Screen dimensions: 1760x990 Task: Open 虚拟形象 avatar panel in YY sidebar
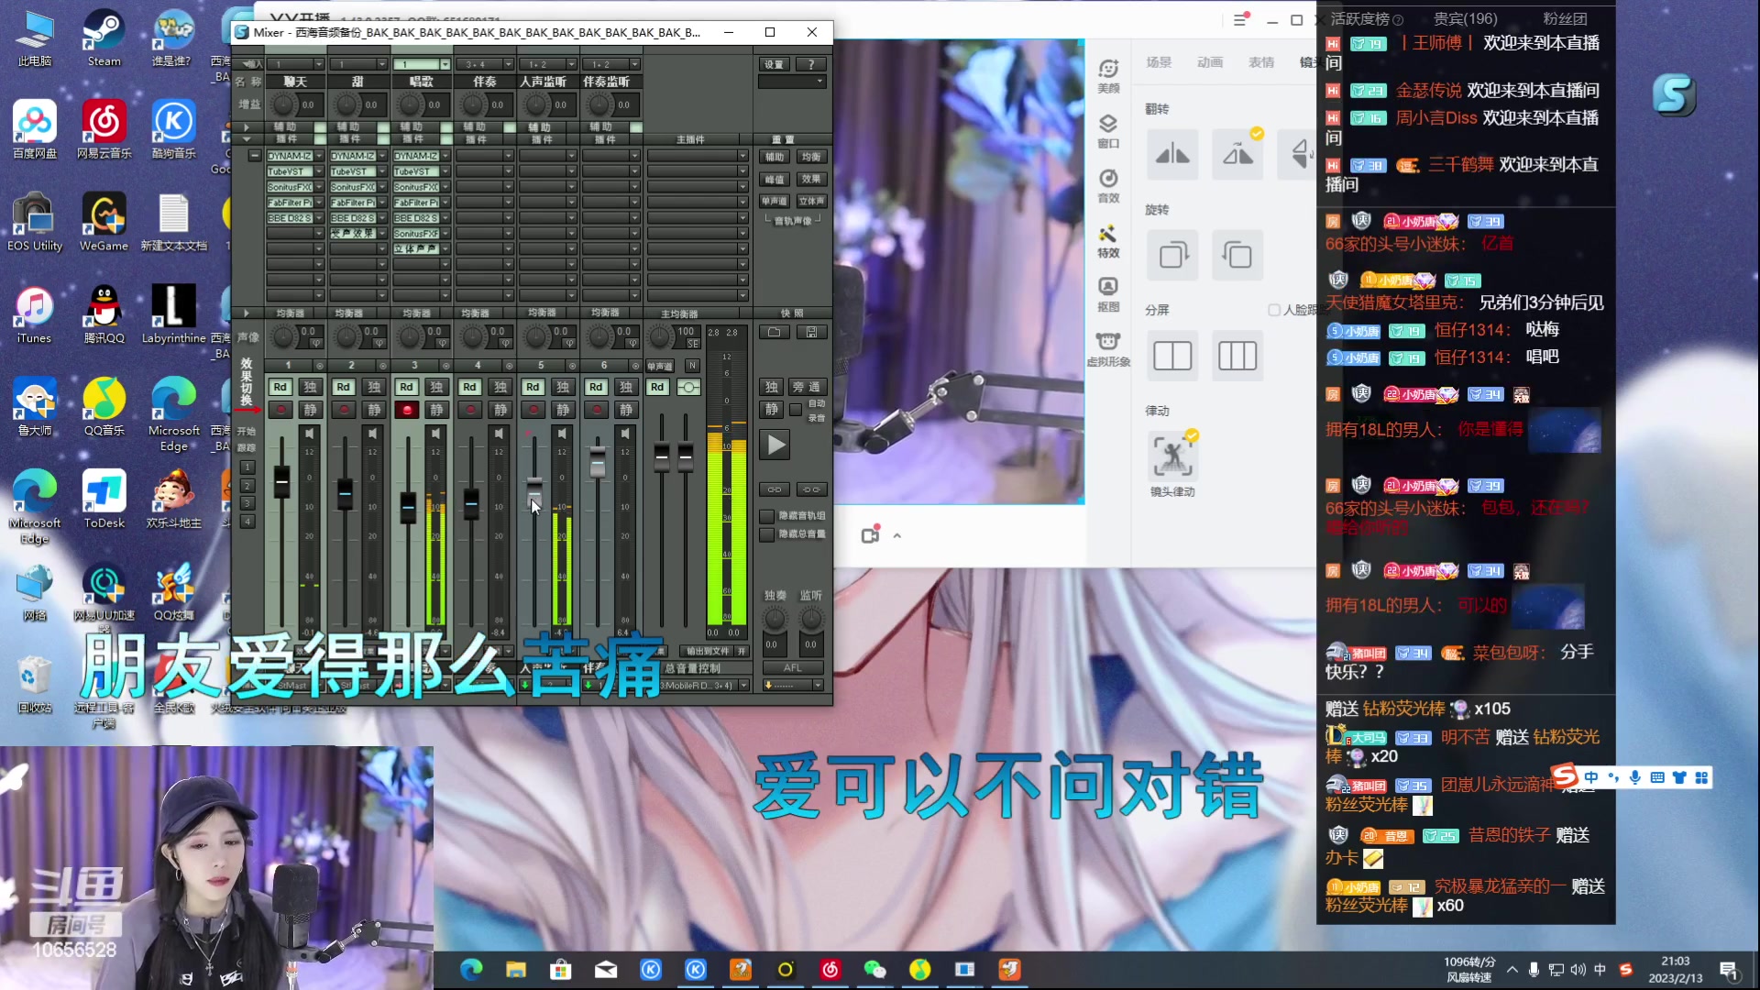1108,350
